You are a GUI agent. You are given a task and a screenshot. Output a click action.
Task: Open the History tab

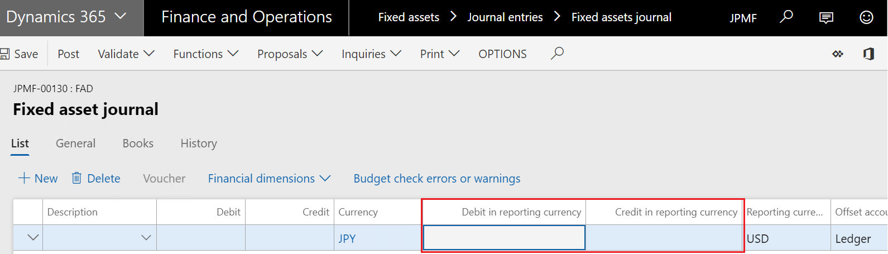click(199, 143)
